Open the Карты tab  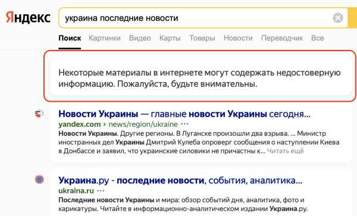170,38
